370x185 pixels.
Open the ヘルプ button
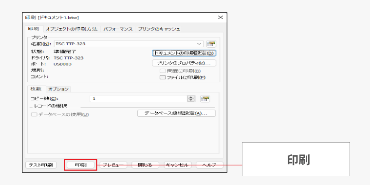click(x=209, y=165)
